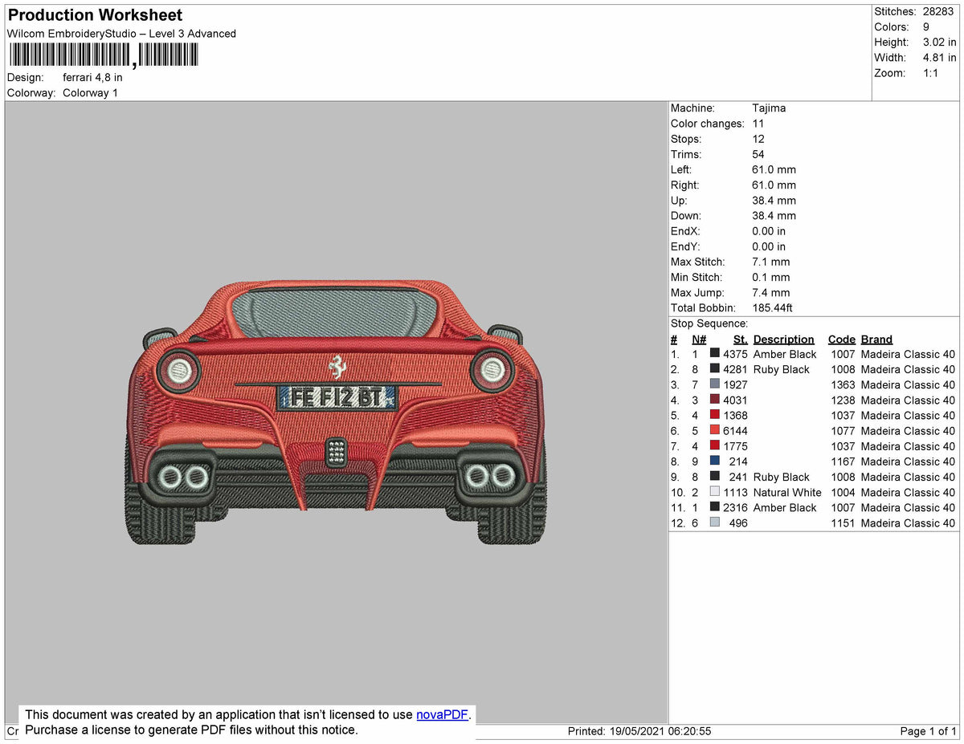Click the Page 1 of 1 label

pyautogui.click(x=925, y=730)
